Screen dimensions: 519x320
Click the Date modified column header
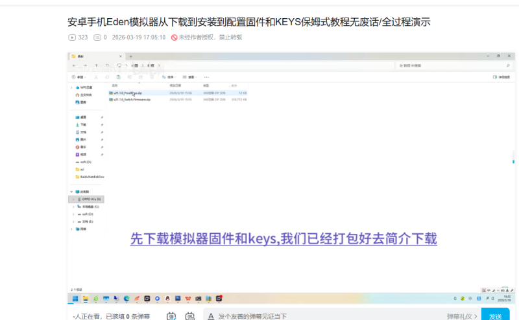click(x=175, y=86)
